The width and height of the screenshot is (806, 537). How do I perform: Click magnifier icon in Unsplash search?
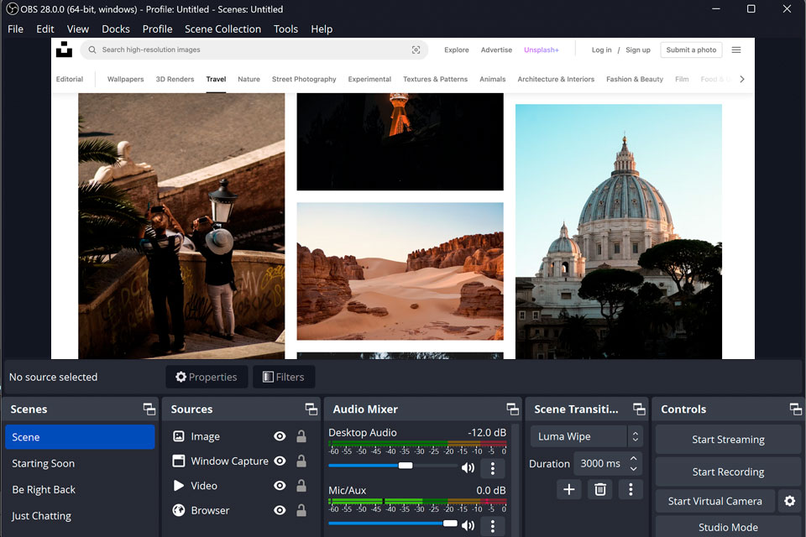point(92,50)
